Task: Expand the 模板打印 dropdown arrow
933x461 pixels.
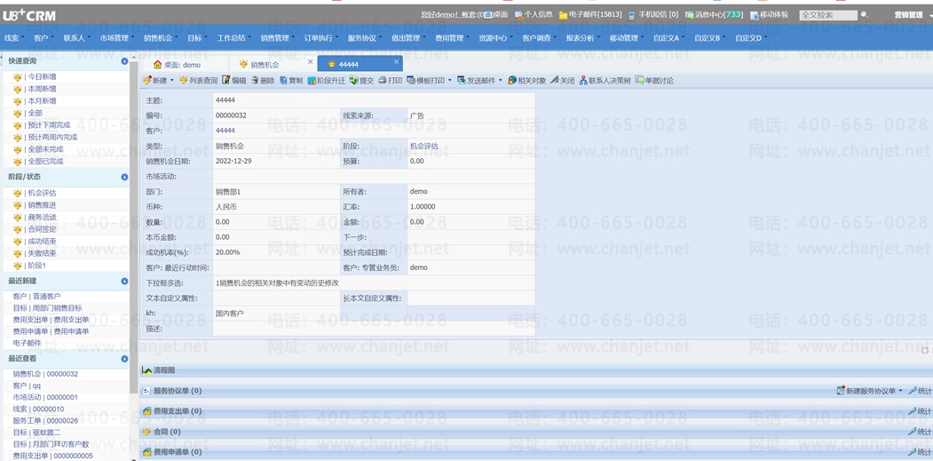Action: [x=450, y=81]
